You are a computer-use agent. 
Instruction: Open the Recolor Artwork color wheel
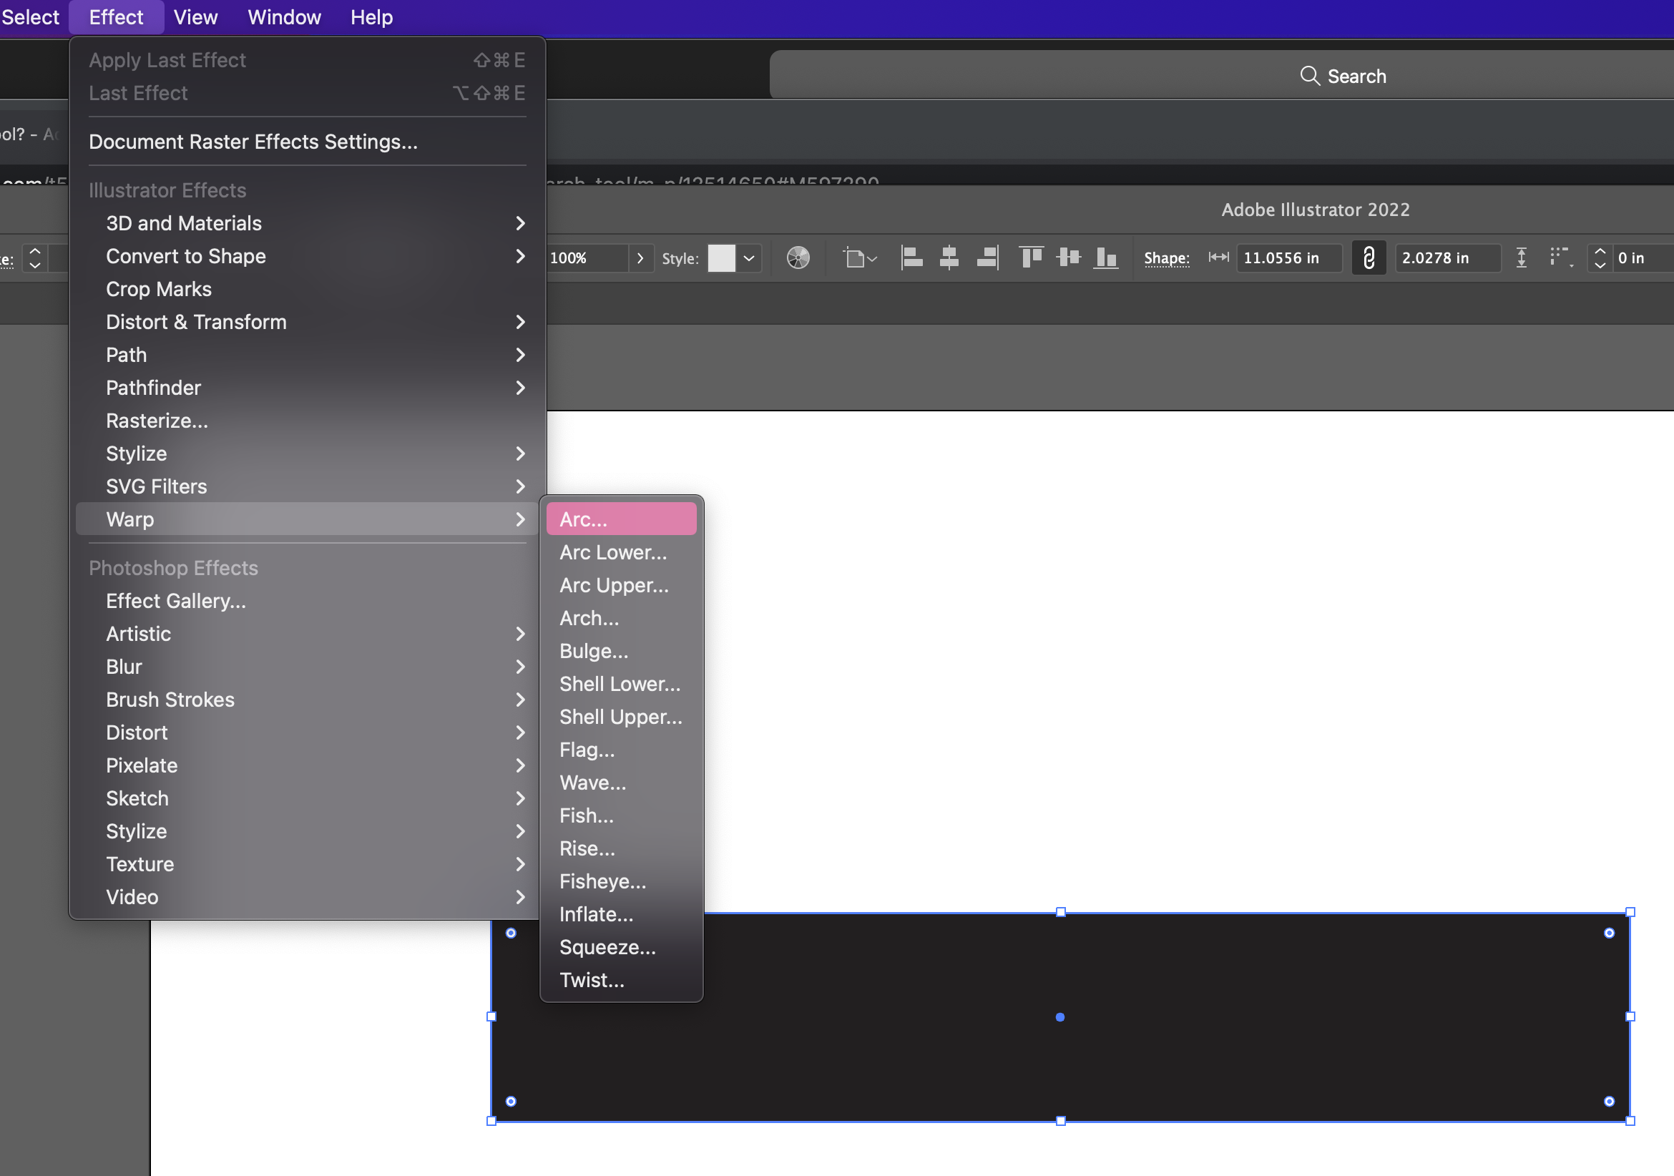[798, 258]
